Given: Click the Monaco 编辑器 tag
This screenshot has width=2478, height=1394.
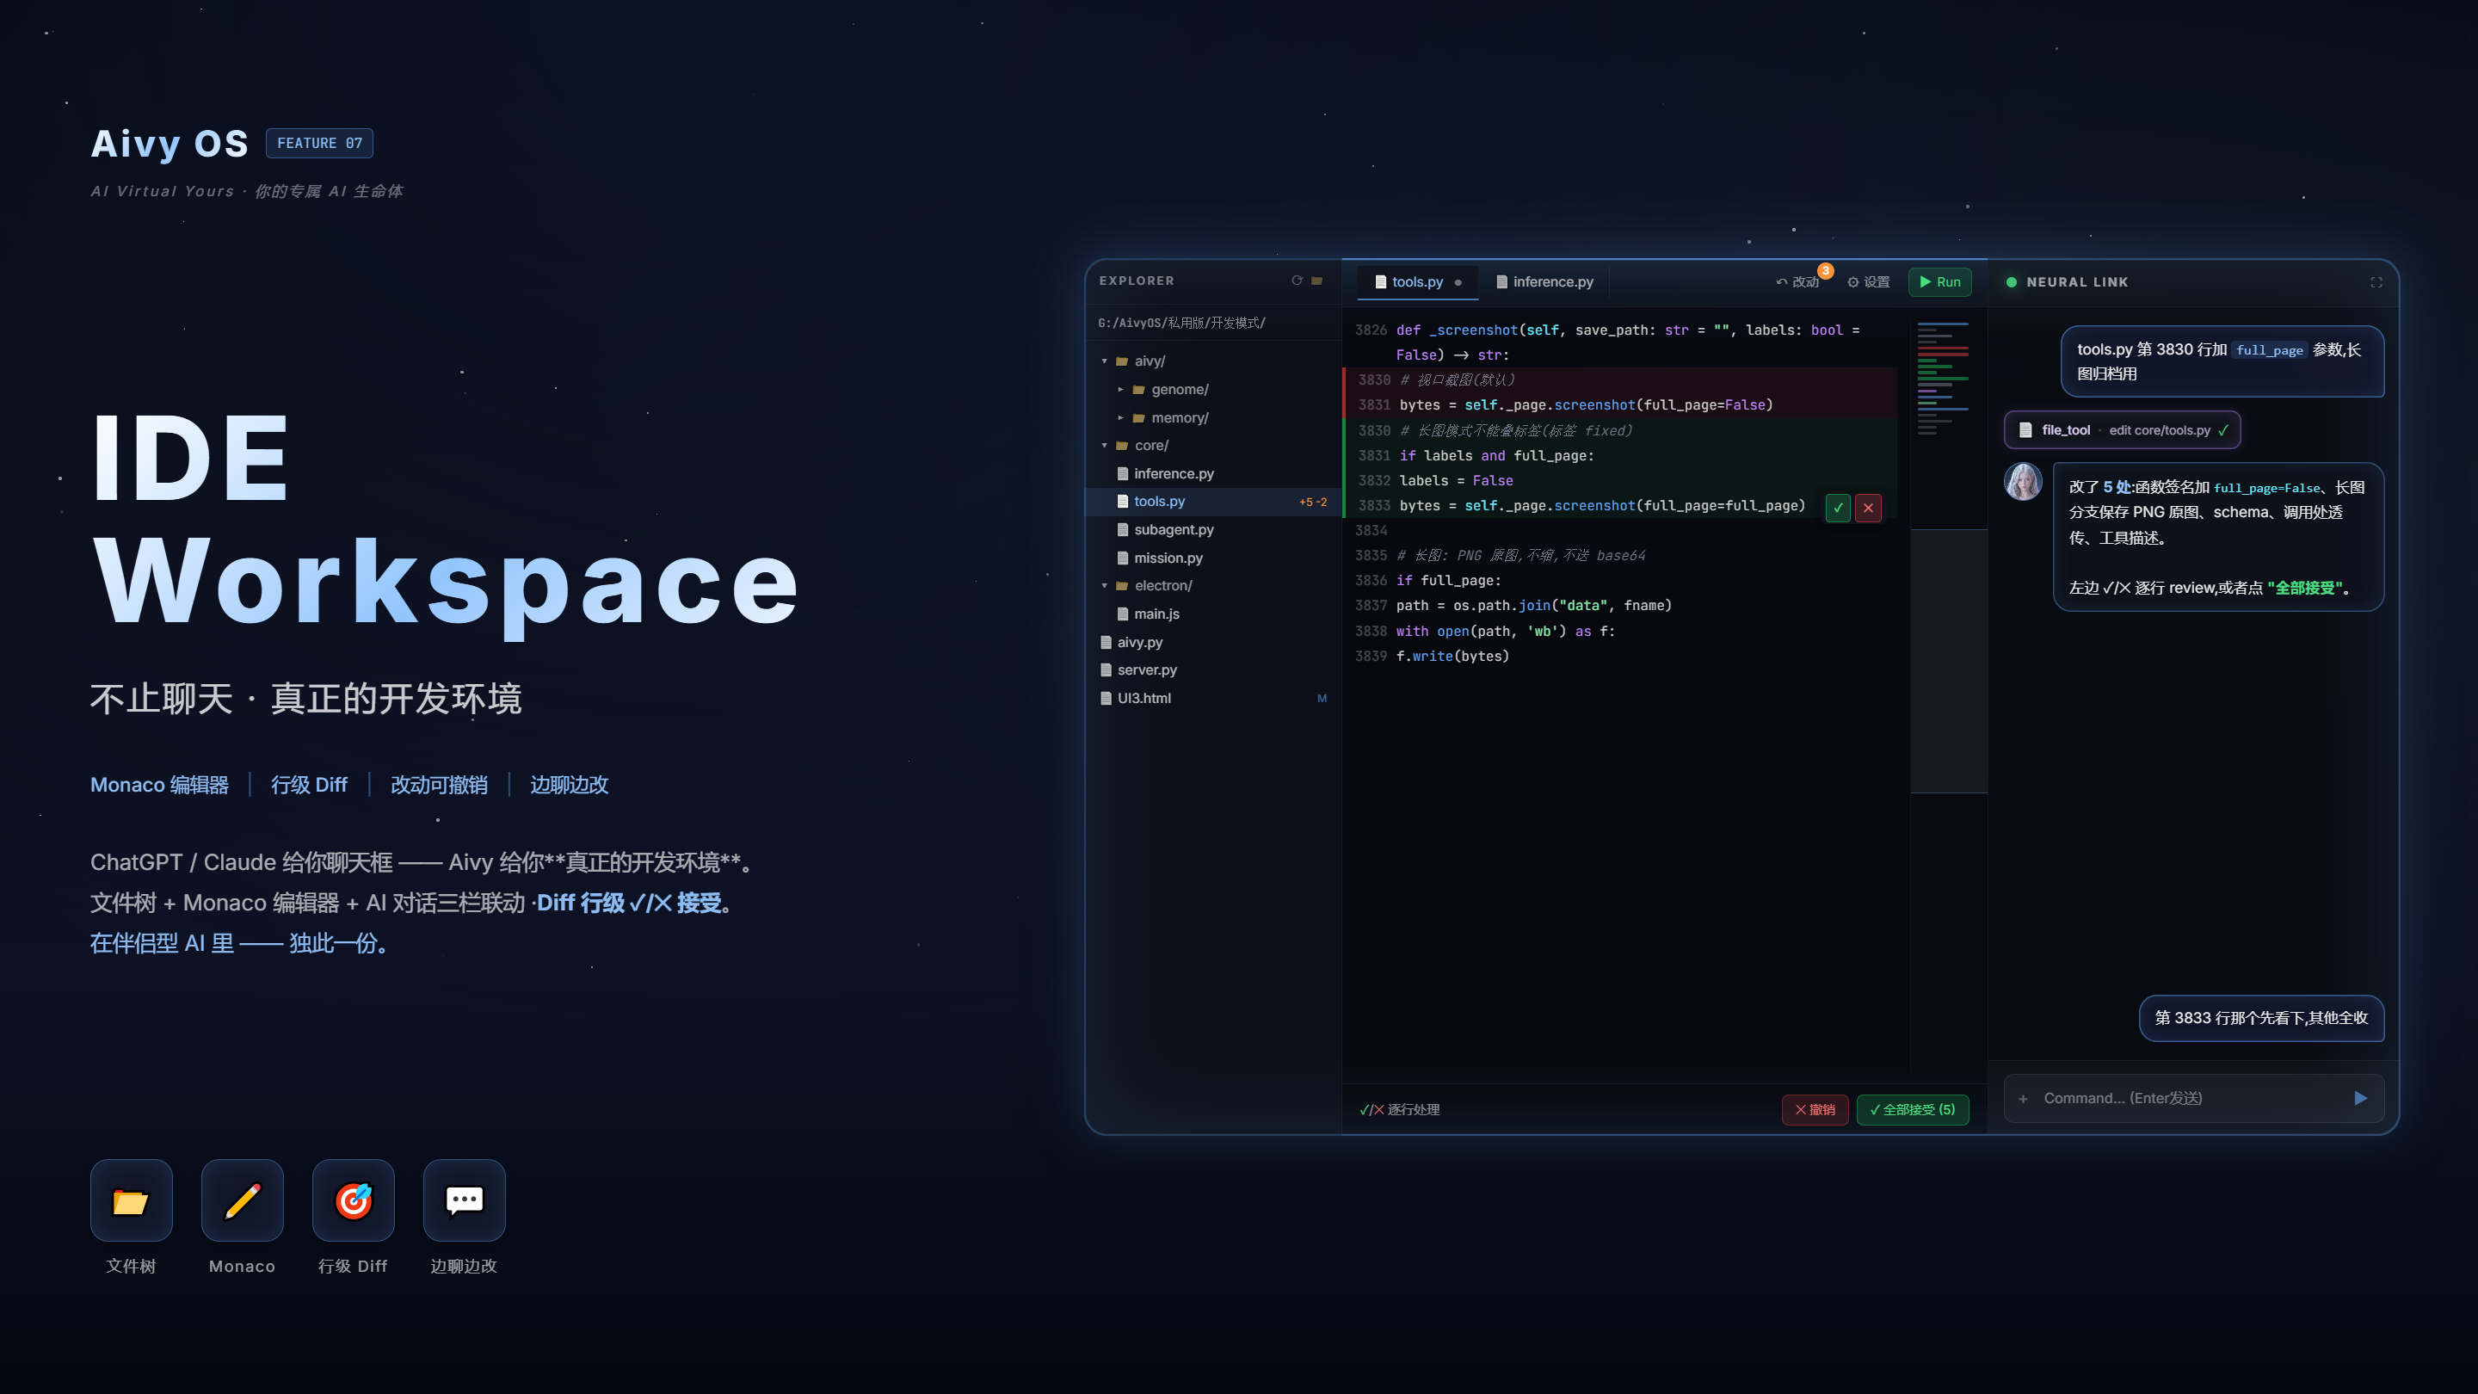Looking at the screenshot, I should pyautogui.click(x=160, y=785).
